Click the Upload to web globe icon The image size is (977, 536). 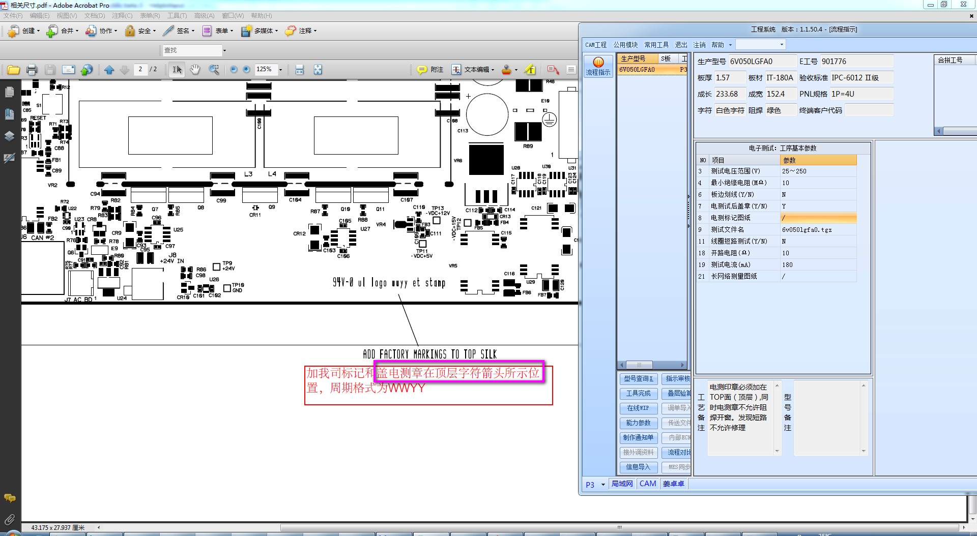tap(87, 70)
